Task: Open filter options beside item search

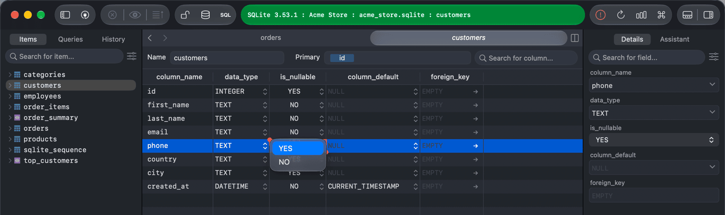Action: 131,56
